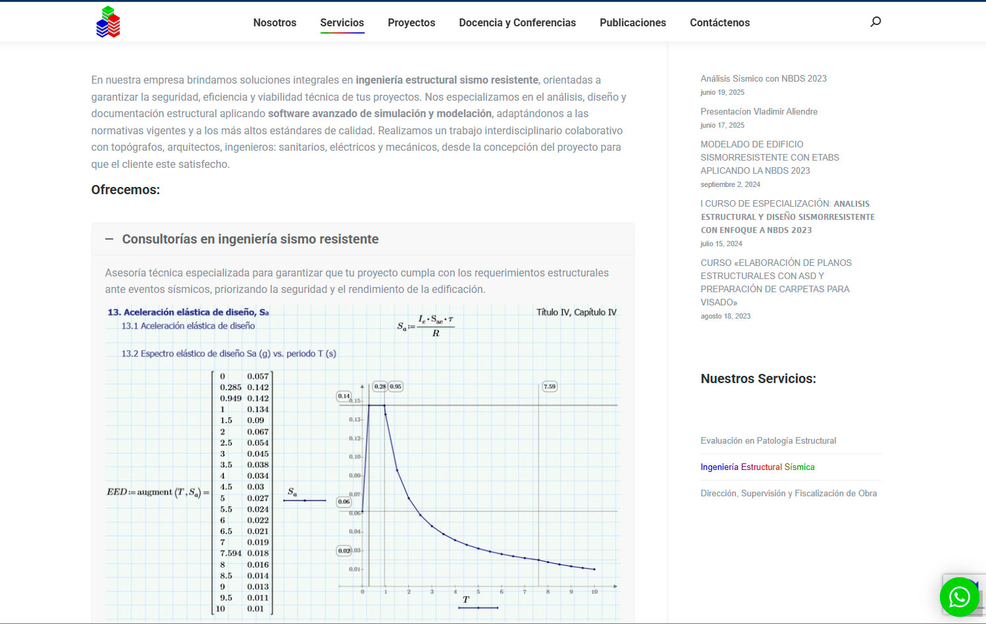Open the Contáctenos page
The image size is (986, 624).
pos(719,22)
